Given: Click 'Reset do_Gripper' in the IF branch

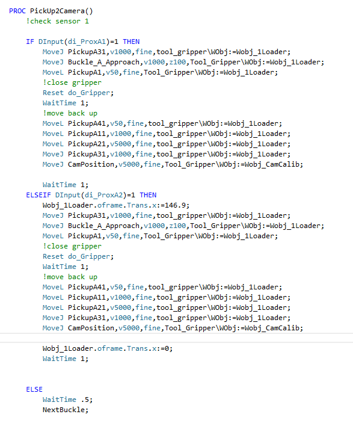Looking at the screenshot, I should [x=78, y=93].
